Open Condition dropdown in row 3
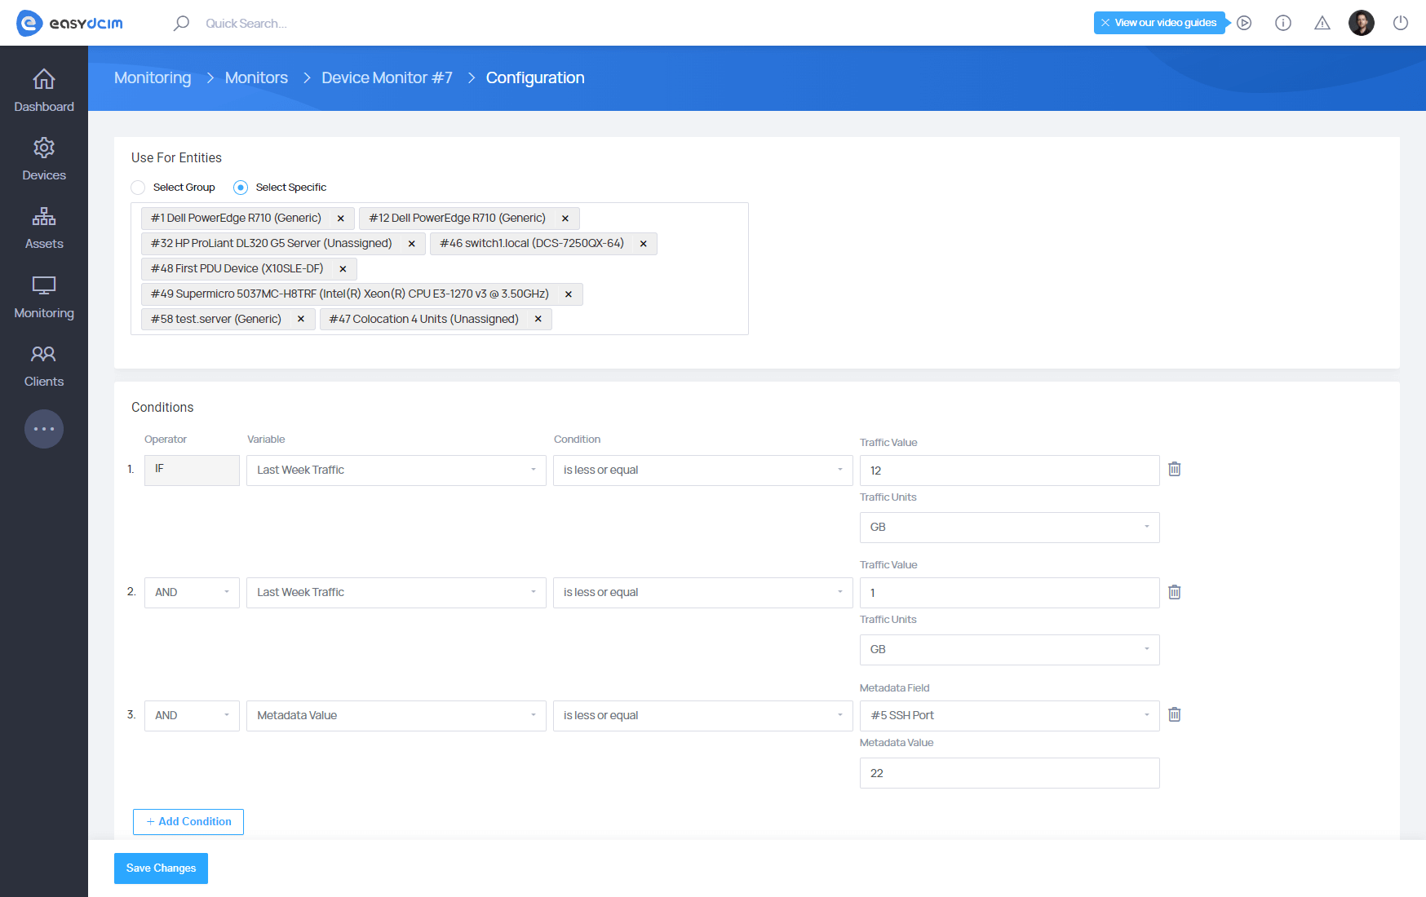The height and width of the screenshot is (897, 1426). [703, 716]
